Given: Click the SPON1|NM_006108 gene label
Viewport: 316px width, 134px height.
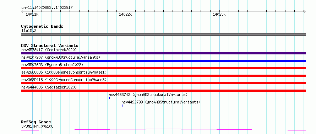Looking at the screenshot, I should click(x=37, y=127).
